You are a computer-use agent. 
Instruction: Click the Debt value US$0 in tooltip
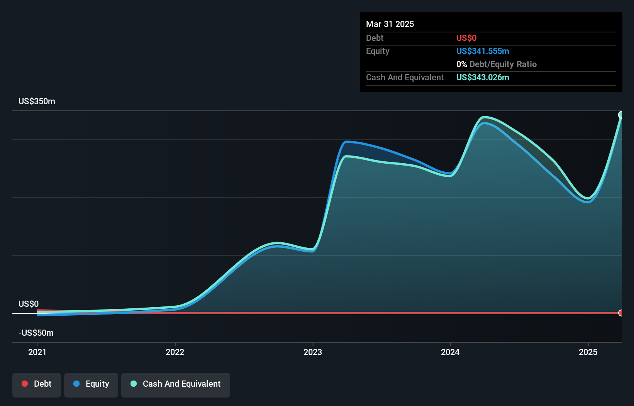click(466, 38)
